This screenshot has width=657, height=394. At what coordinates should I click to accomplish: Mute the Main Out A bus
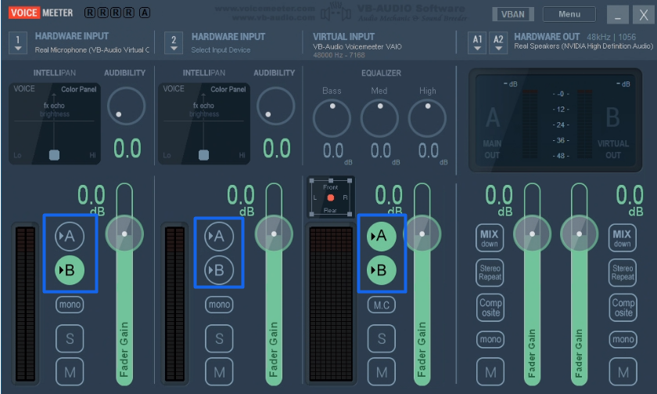point(490,372)
